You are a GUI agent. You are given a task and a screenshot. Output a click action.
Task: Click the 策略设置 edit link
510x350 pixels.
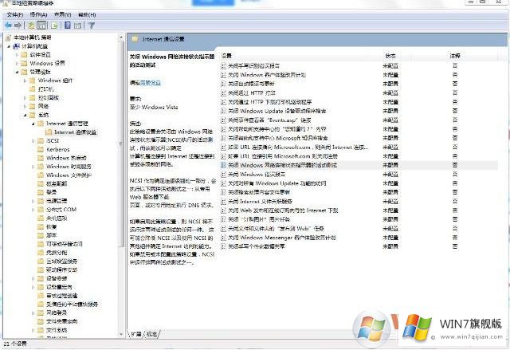pyautogui.click(x=151, y=83)
